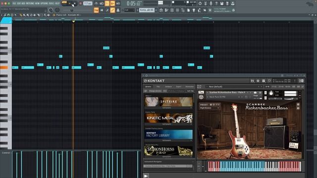Screen dimensions: 317x178
Task: Toggle Solo S button on Rickenbacker instrument
Action: 265,93
